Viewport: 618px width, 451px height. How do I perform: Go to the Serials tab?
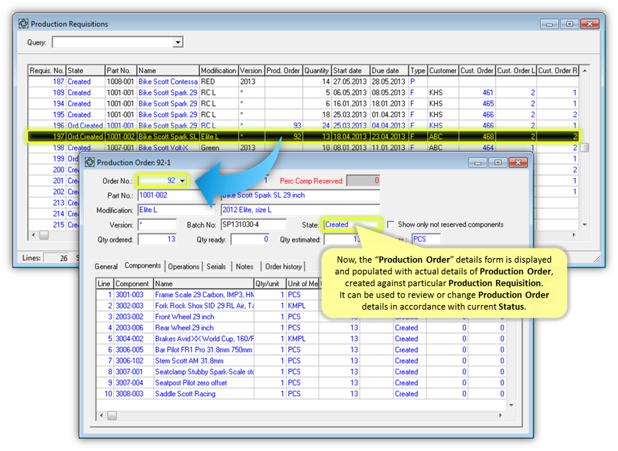click(x=216, y=266)
